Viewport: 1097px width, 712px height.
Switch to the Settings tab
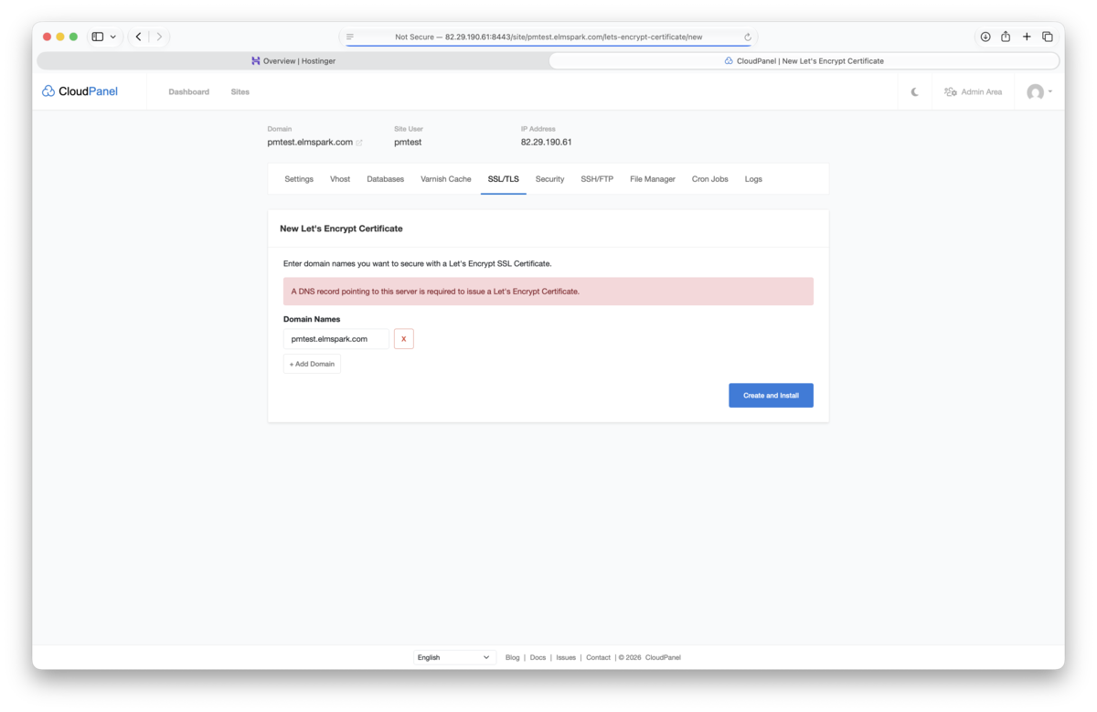pyautogui.click(x=299, y=179)
